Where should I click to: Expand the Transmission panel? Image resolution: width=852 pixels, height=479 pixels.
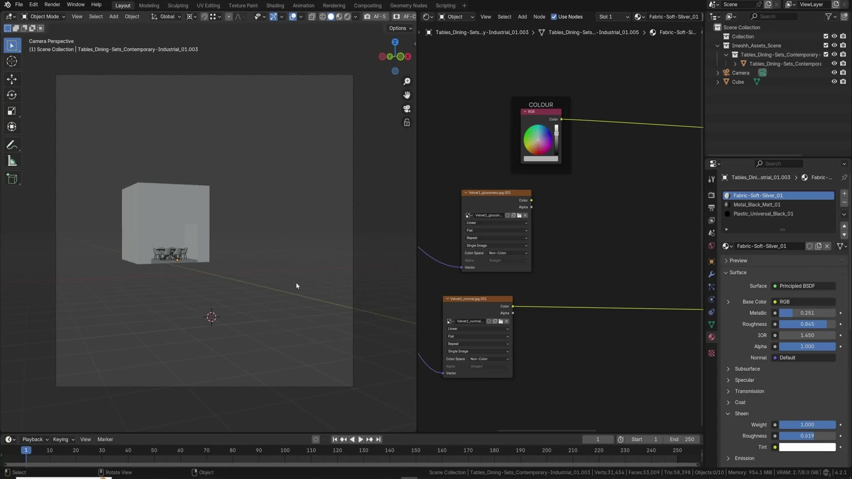coord(749,391)
